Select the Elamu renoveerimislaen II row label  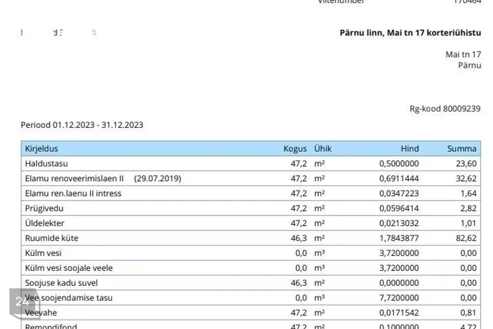point(74,178)
